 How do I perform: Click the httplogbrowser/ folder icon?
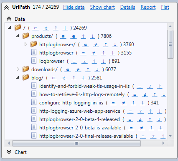point(34,44)
